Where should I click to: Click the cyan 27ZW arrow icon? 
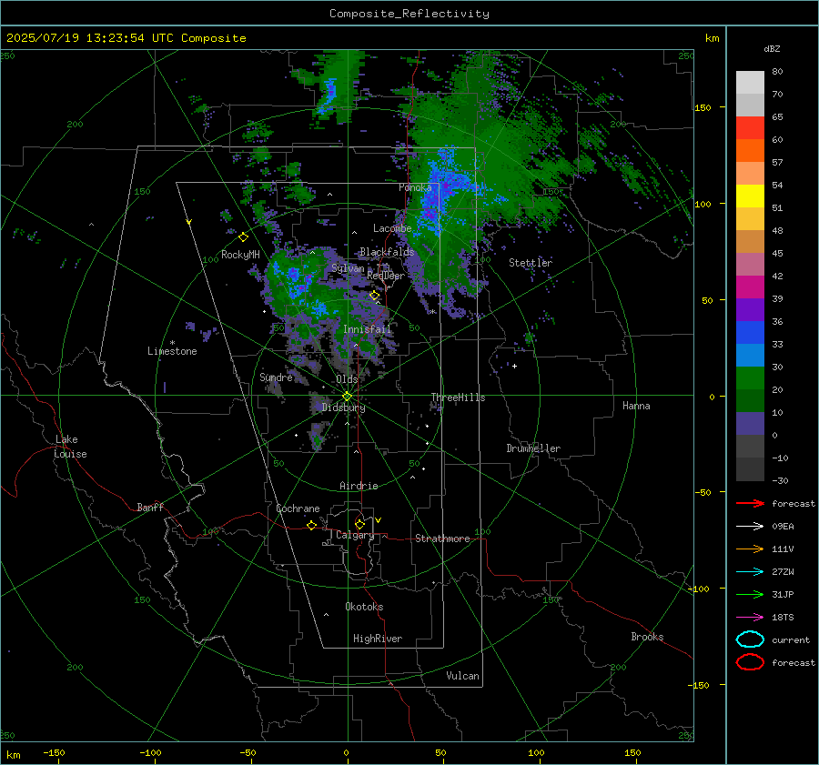click(750, 572)
